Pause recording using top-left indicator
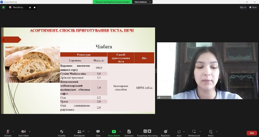The width and height of the screenshot is (259, 137). (30, 7)
